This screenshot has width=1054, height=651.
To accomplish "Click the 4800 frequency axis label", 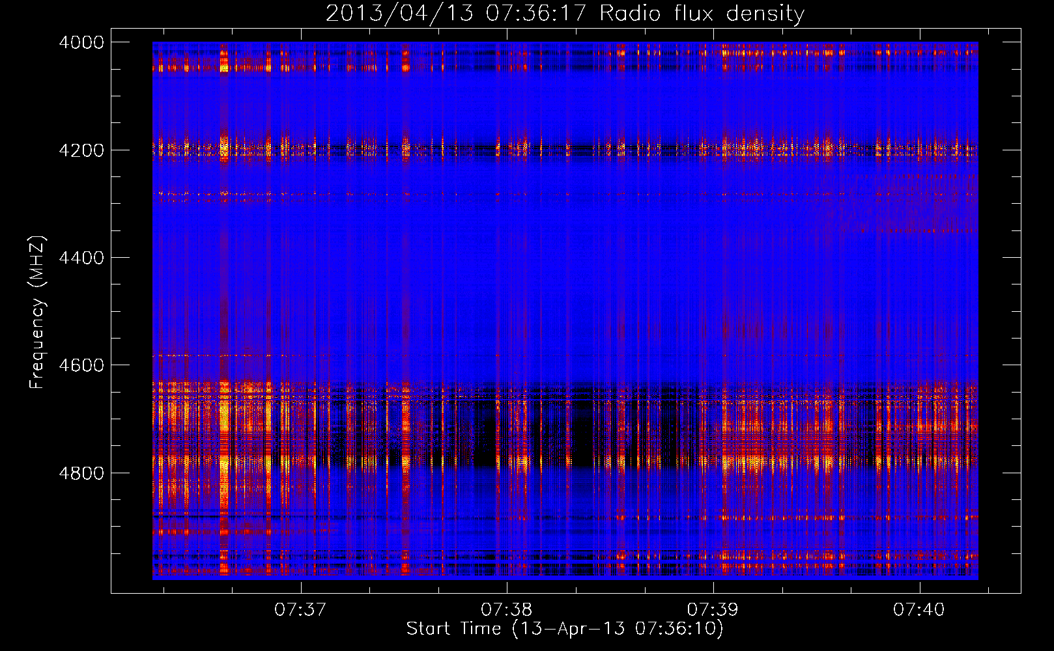I will (x=81, y=473).
